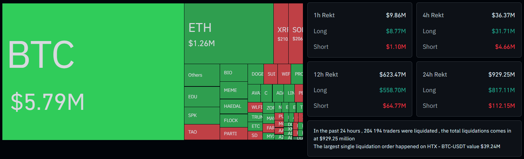Screen dimensions: 524x159
Task: Click the HAEDAL tile
Action: [234, 106]
